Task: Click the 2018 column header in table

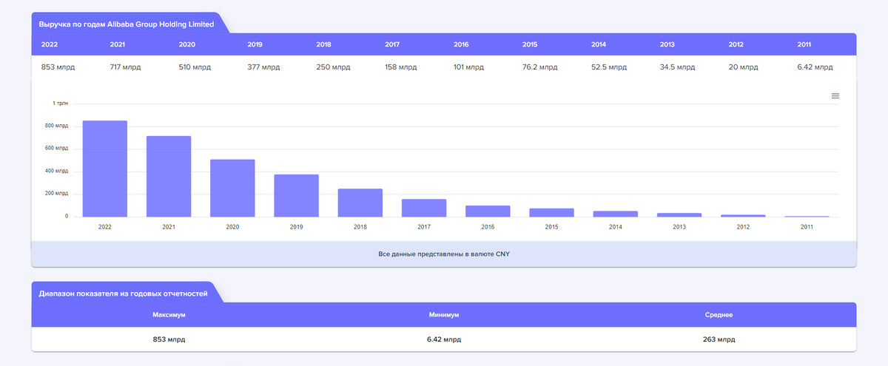Action: [x=324, y=44]
